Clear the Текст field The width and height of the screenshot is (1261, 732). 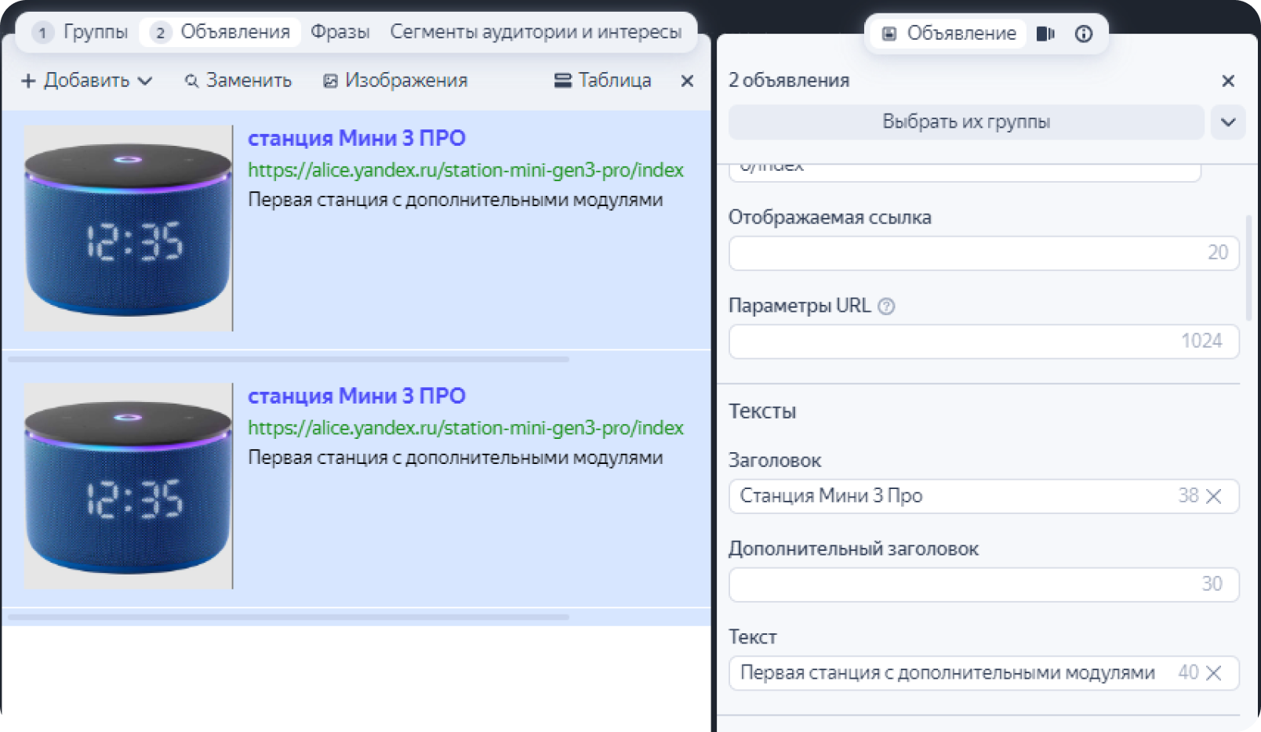pos(1214,673)
